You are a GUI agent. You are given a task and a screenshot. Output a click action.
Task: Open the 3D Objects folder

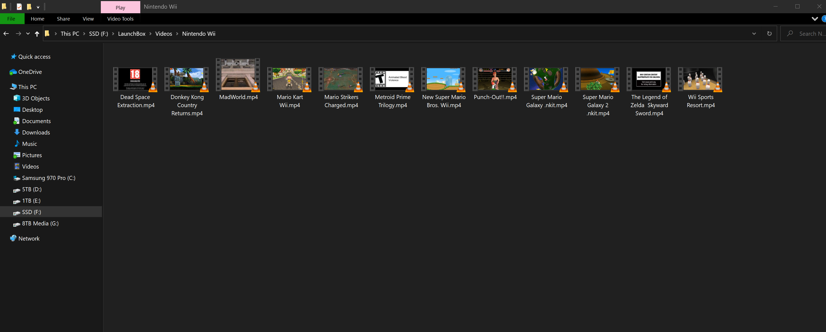(x=32, y=98)
